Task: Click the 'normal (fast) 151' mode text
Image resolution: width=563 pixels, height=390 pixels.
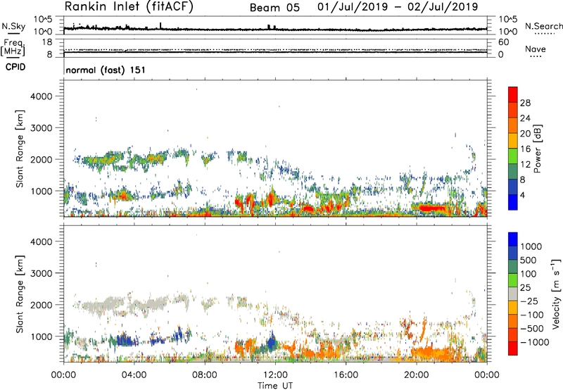Action: click(x=106, y=70)
